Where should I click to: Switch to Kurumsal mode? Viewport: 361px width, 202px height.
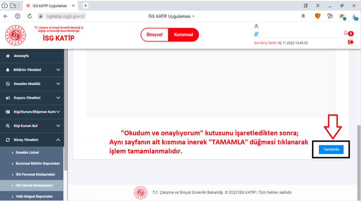(x=183, y=35)
